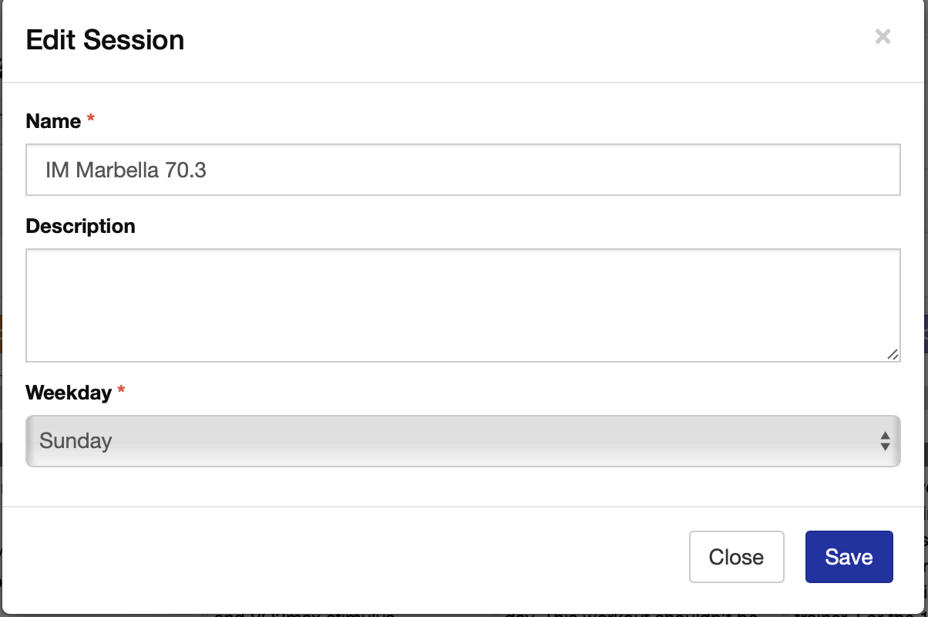Click the red asterisk beside Name
This screenshot has width=928, height=617.
[x=91, y=120]
